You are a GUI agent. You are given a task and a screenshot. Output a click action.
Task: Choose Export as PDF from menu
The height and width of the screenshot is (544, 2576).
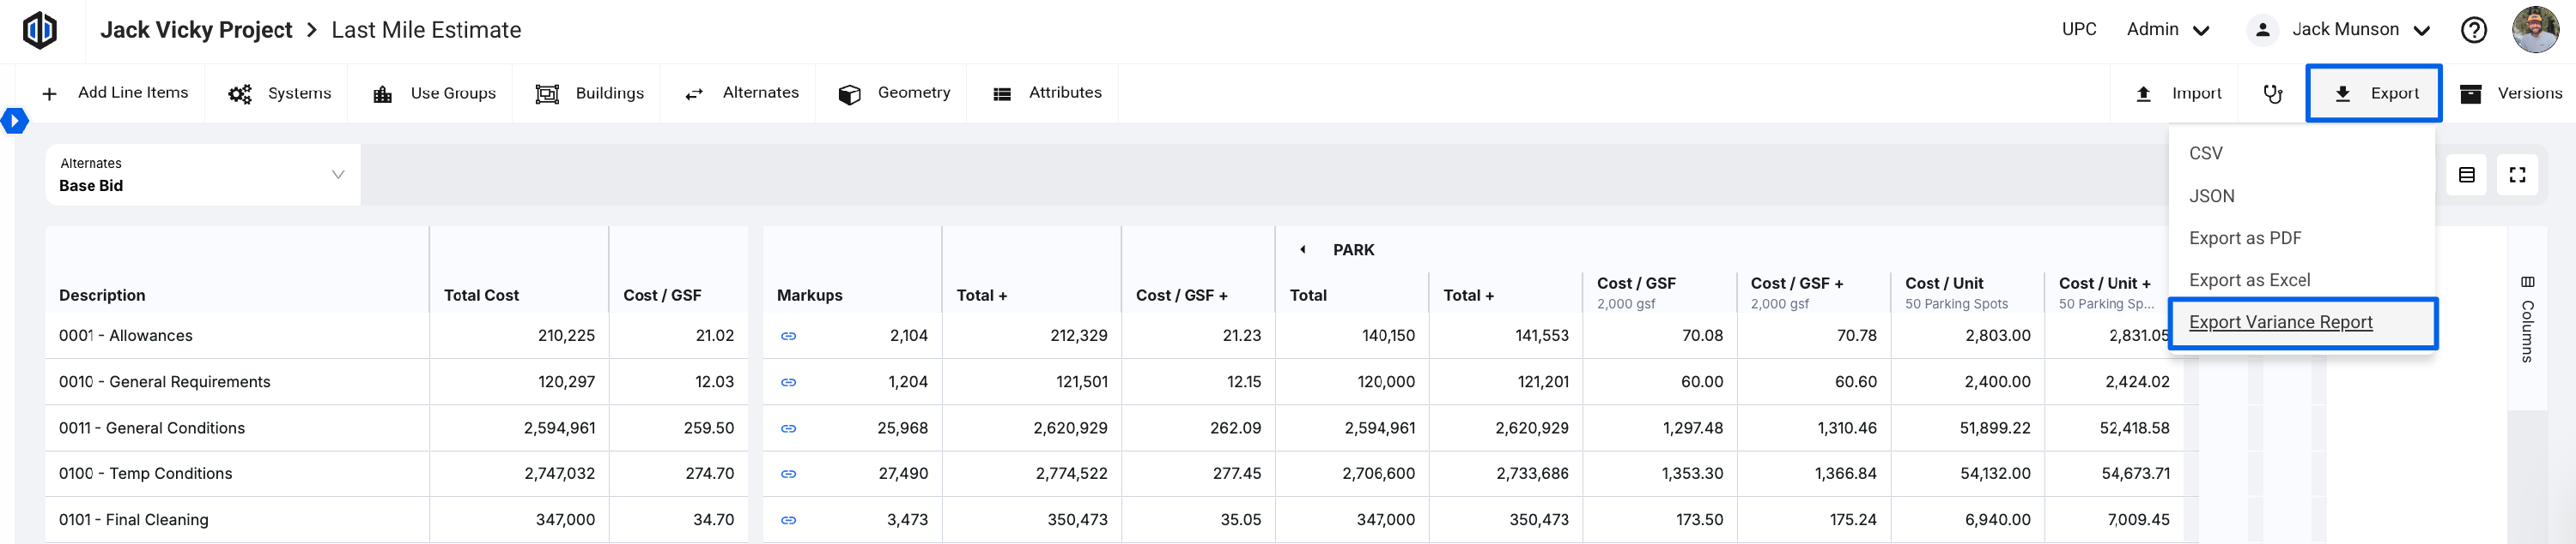(2244, 238)
